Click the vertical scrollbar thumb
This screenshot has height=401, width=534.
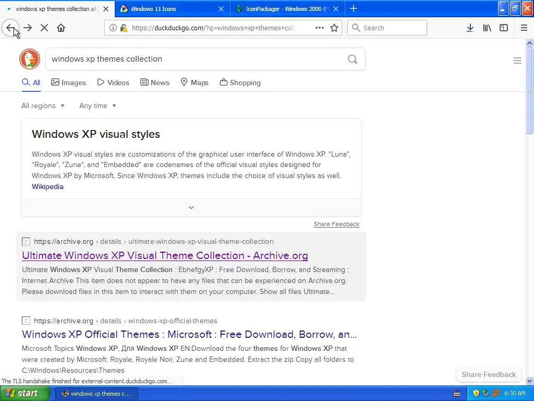pos(530,91)
